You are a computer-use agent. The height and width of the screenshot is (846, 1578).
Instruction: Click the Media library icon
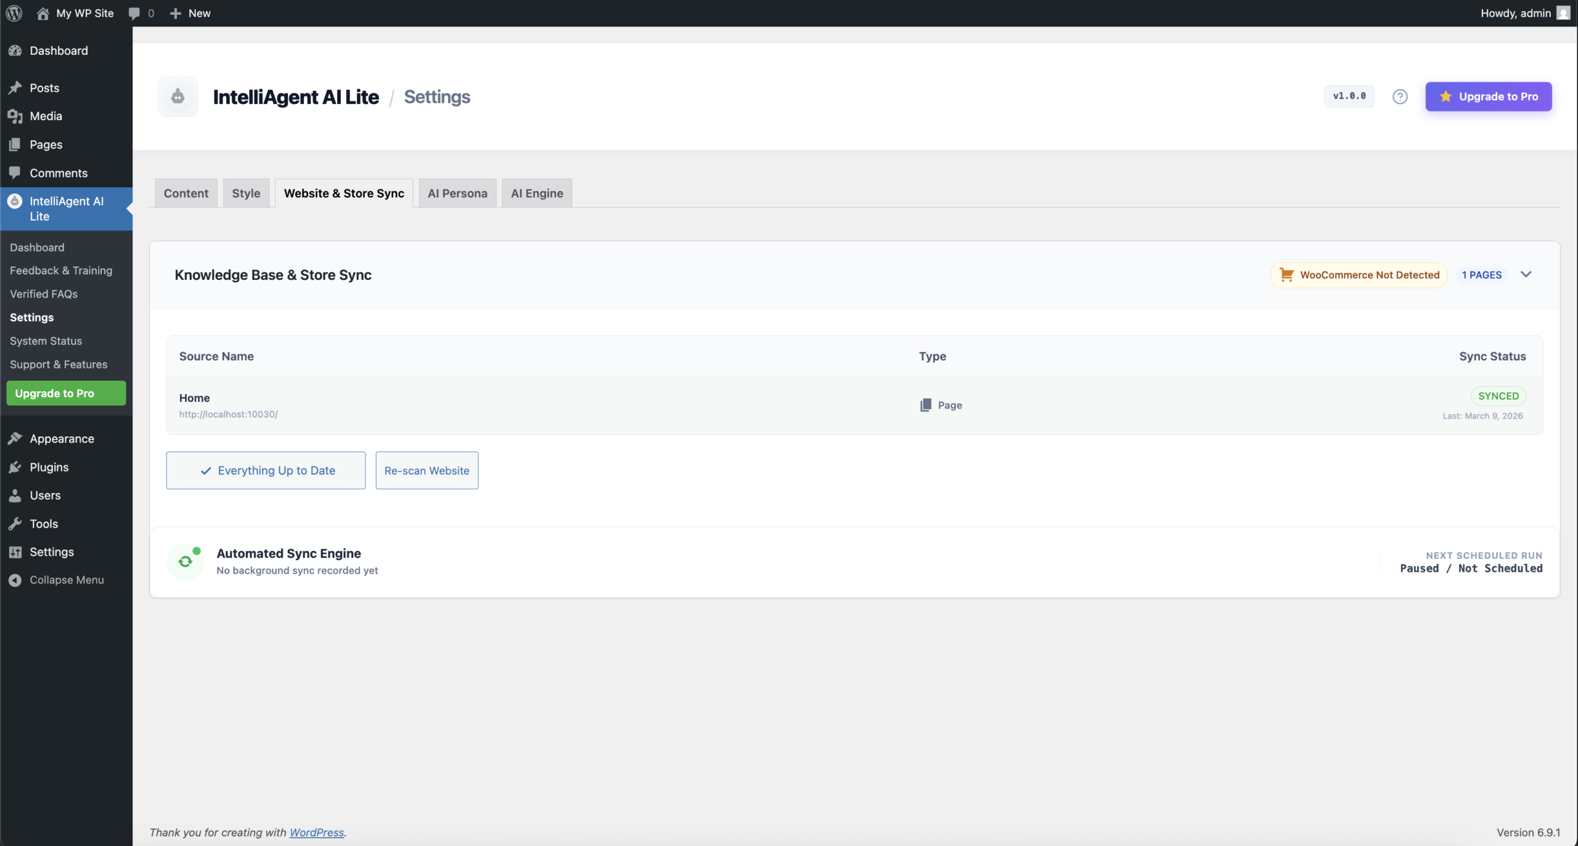point(15,116)
